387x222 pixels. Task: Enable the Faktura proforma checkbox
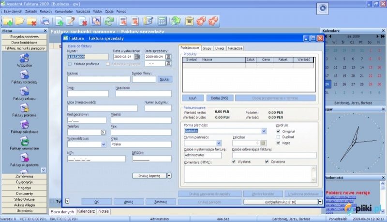[x=70, y=64]
